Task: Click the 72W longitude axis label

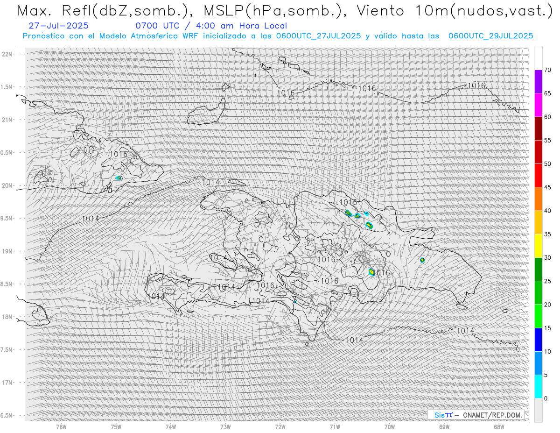Action: 280,426
